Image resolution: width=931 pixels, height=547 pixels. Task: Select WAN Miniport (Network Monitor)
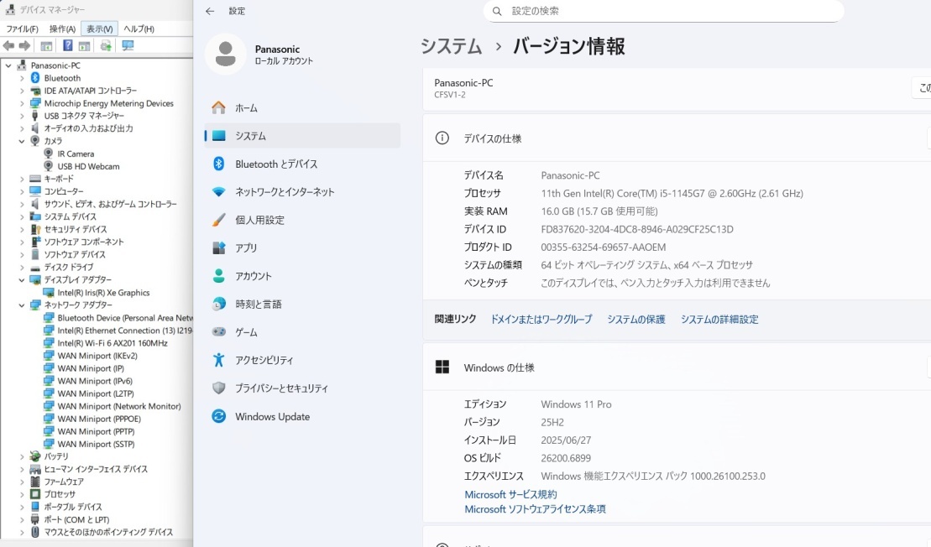[x=118, y=406]
